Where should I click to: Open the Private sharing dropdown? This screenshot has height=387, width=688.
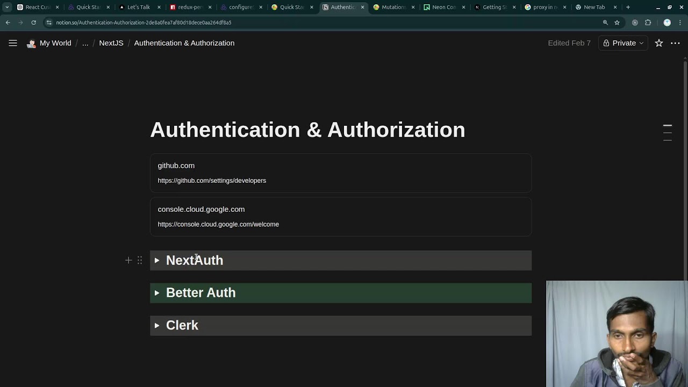(x=623, y=43)
